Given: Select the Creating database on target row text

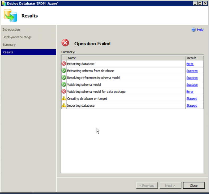Looking at the screenshot, I should click(x=87, y=99).
